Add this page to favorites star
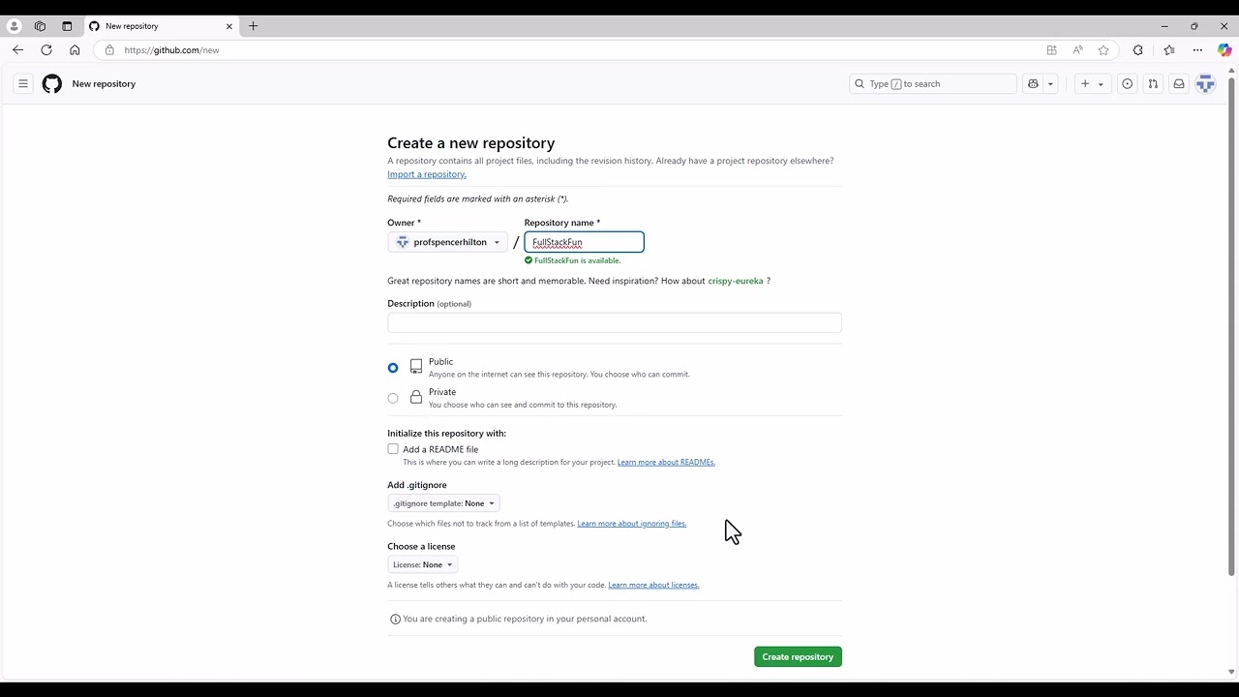 [x=1103, y=50]
